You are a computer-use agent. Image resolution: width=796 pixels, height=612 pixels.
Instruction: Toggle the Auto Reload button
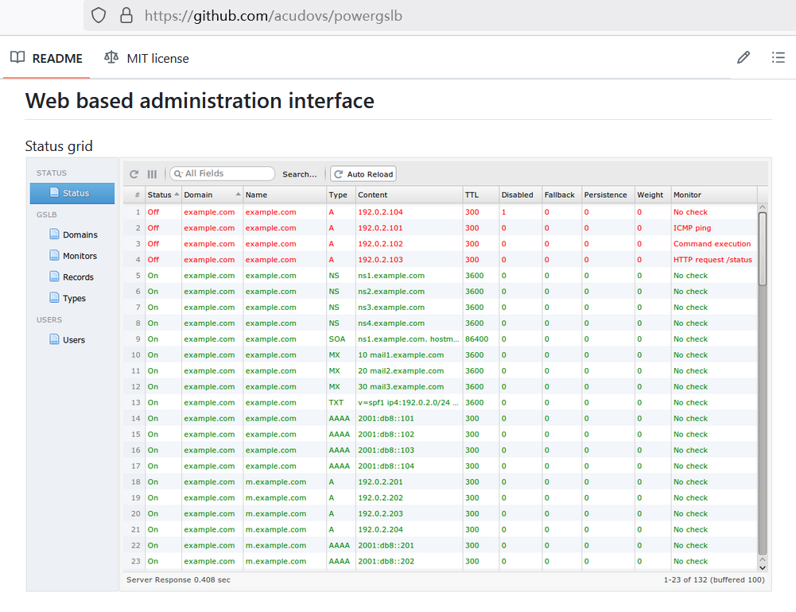tap(363, 174)
